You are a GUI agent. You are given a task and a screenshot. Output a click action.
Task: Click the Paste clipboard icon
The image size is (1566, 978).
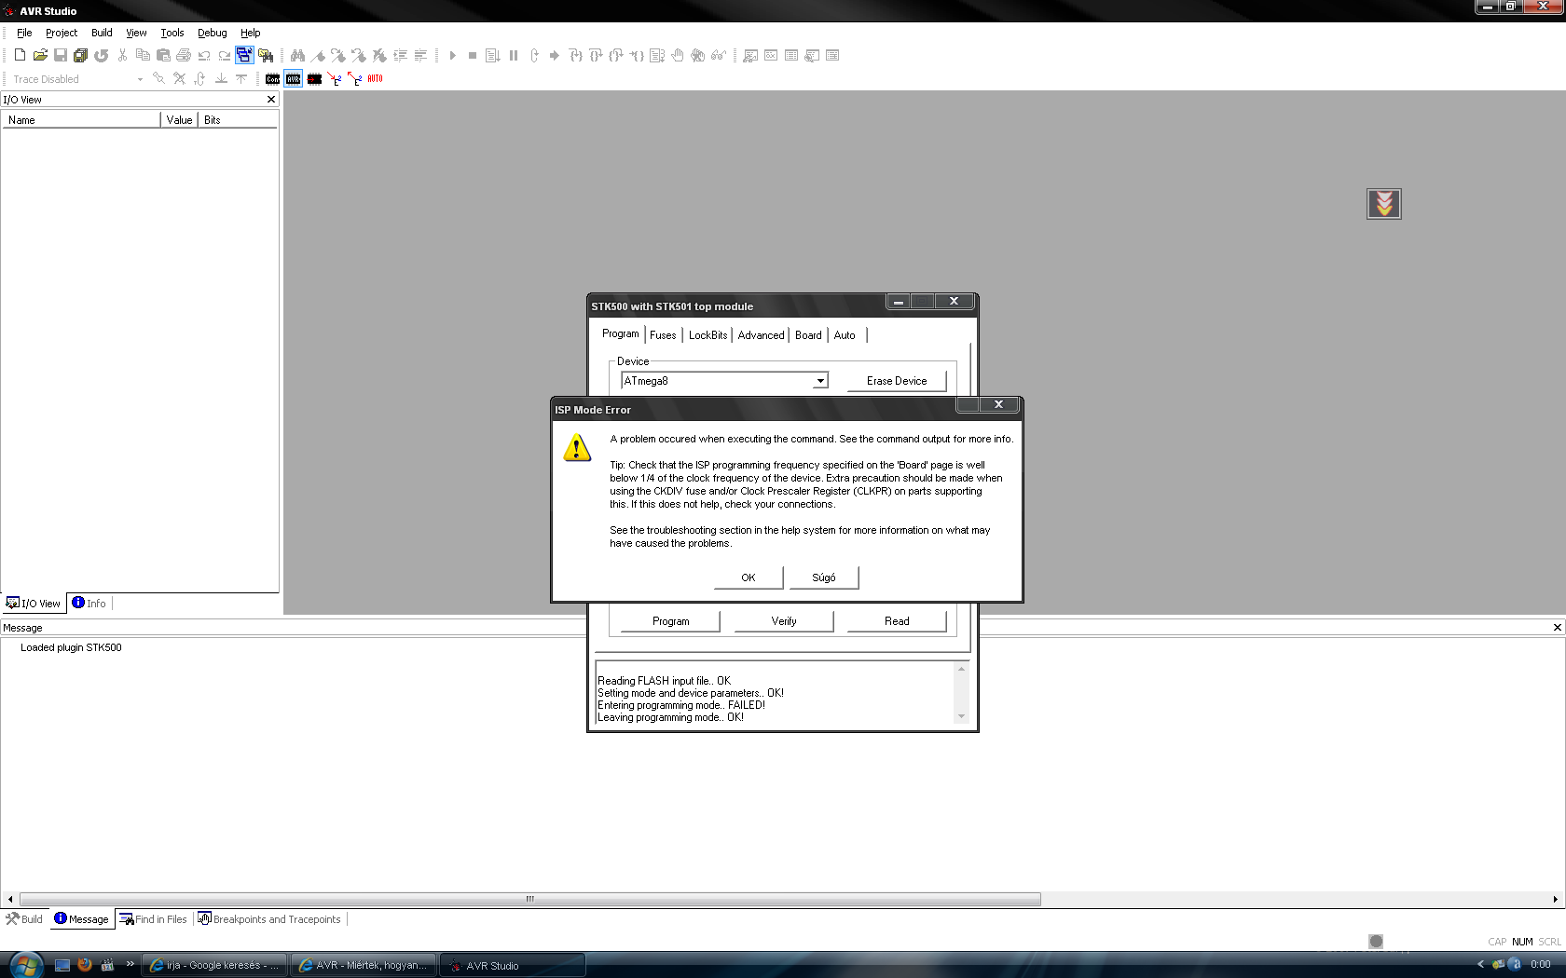(x=163, y=56)
